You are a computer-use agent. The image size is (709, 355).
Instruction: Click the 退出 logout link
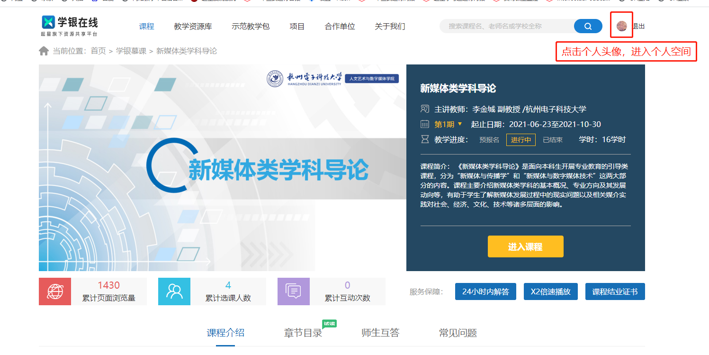639,27
